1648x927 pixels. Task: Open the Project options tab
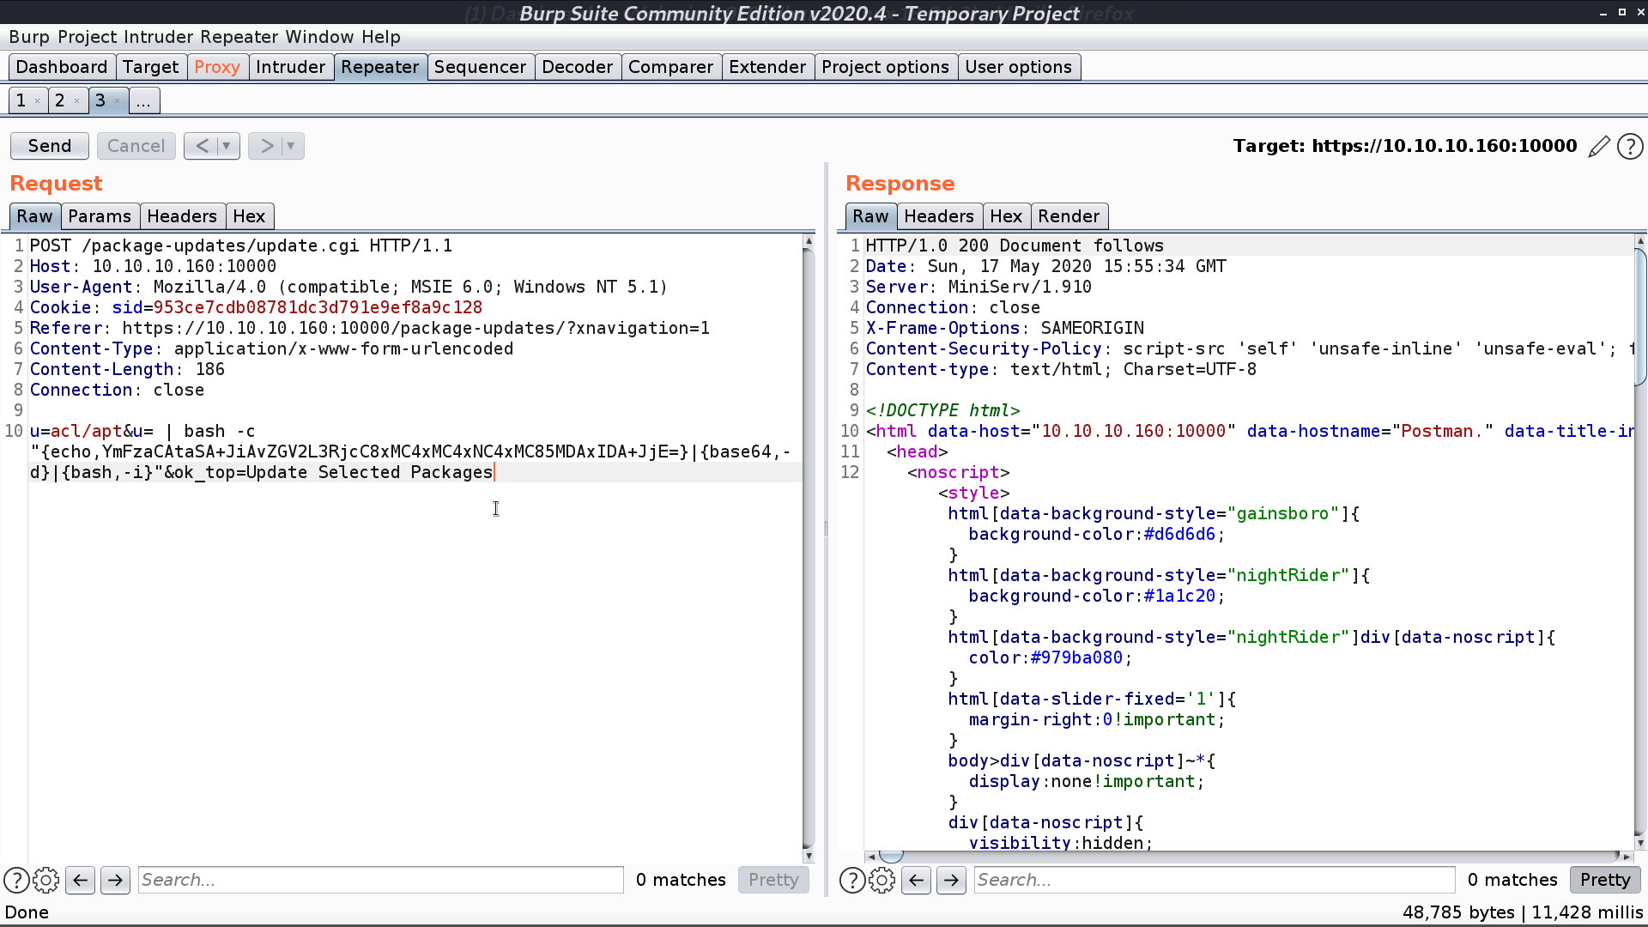pos(886,67)
